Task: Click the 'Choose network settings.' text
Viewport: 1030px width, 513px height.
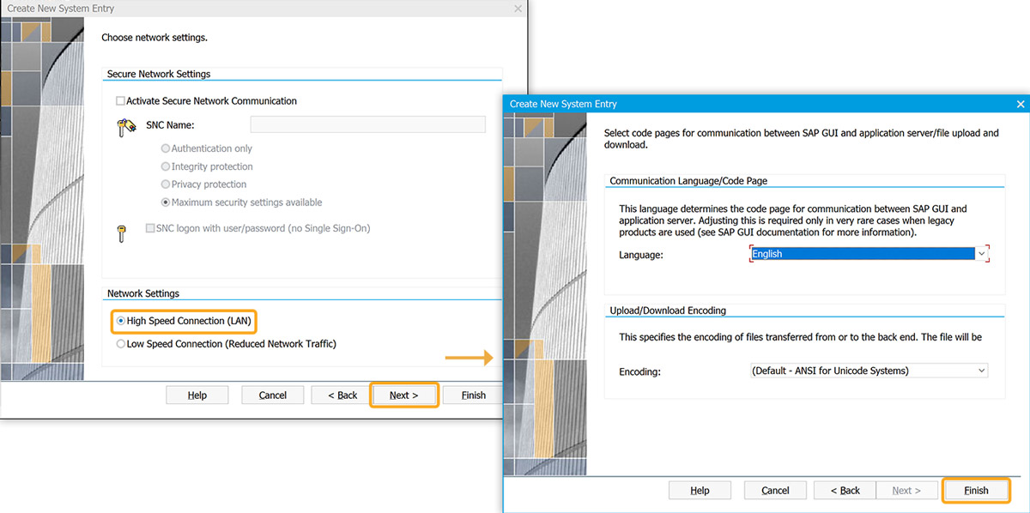Action: point(154,38)
